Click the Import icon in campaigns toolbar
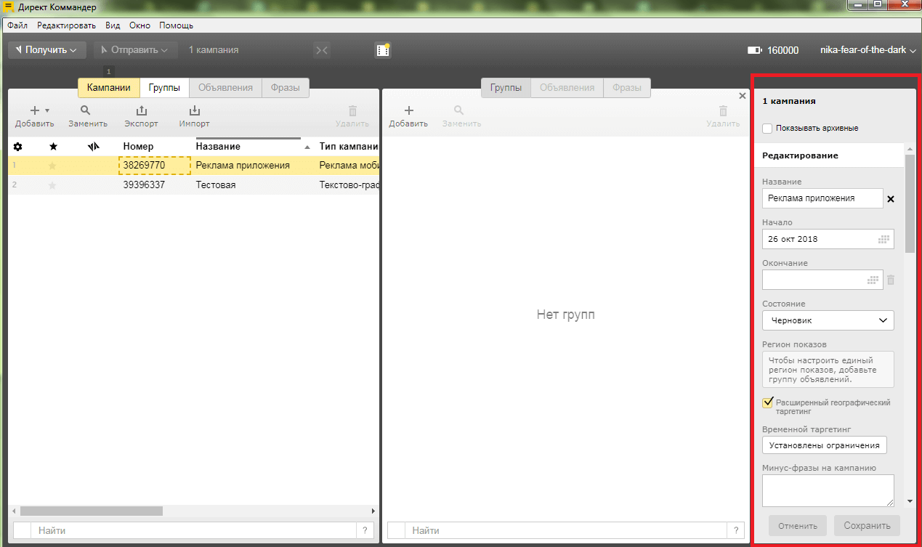Image resolution: width=922 pixels, height=547 pixels. click(x=194, y=111)
